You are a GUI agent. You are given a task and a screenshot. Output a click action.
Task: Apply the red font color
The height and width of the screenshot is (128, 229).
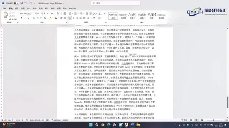click(x=56, y=18)
